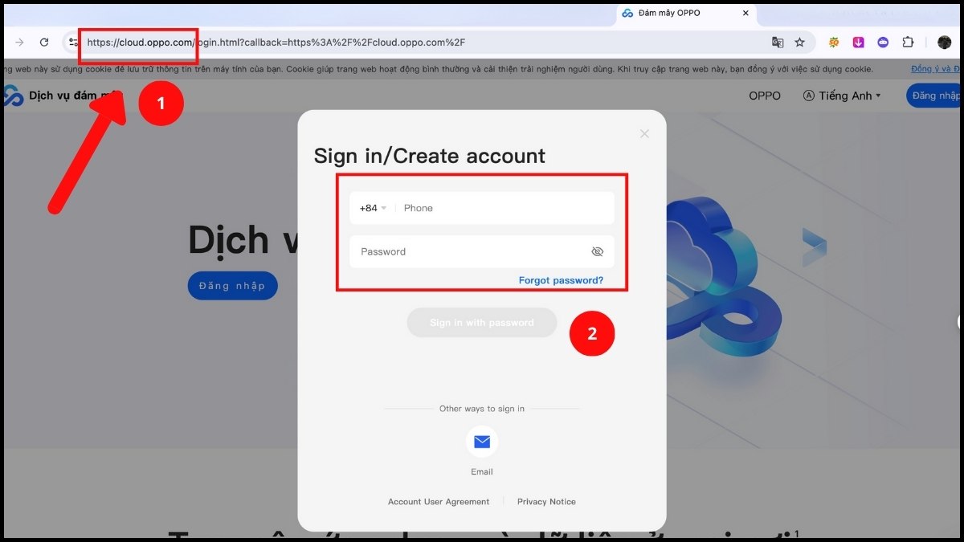Open the Email sign-in option
The height and width of the screenshot is (542, 964).
tap(481, 441)
